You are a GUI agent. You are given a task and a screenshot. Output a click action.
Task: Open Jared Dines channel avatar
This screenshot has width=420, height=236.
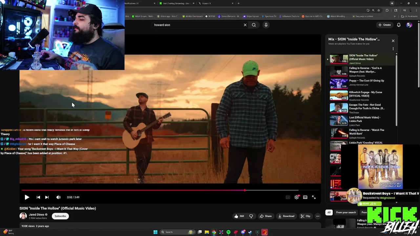(23, 216)
